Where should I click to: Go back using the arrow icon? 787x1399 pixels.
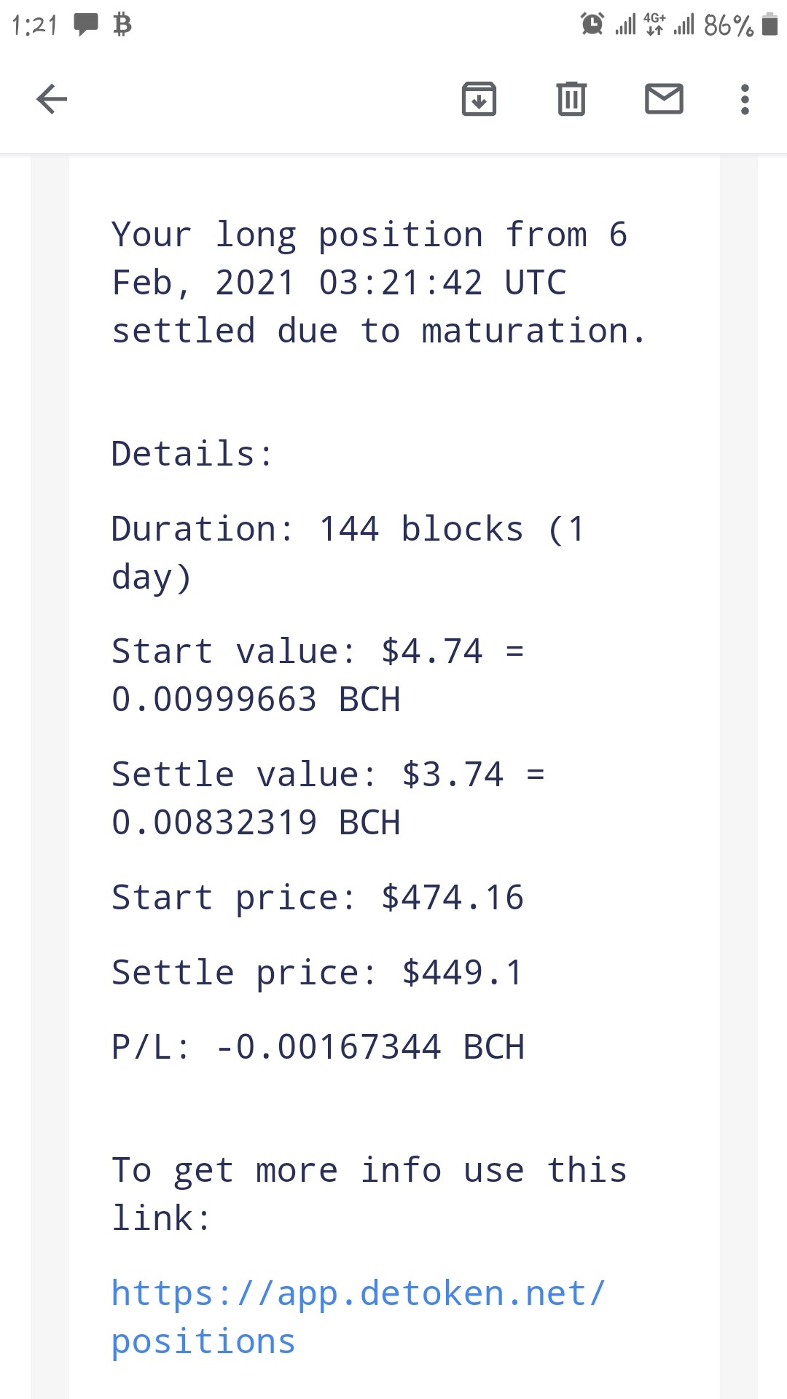pyautogui.click(x=52, y=99)
